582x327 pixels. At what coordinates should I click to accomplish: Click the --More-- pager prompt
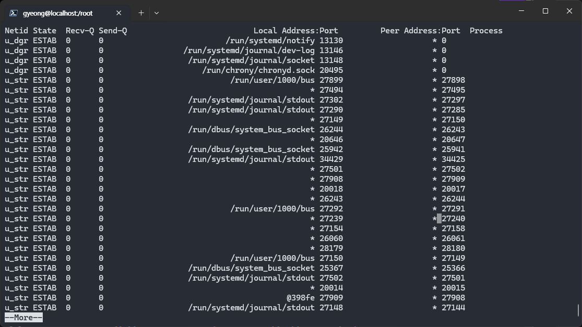(x=23, y=318)
